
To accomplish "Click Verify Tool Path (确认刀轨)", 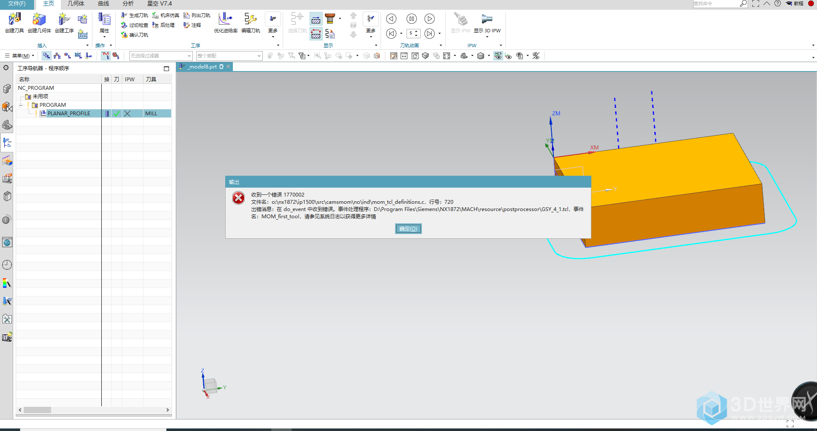I will (x=135, y=35).
